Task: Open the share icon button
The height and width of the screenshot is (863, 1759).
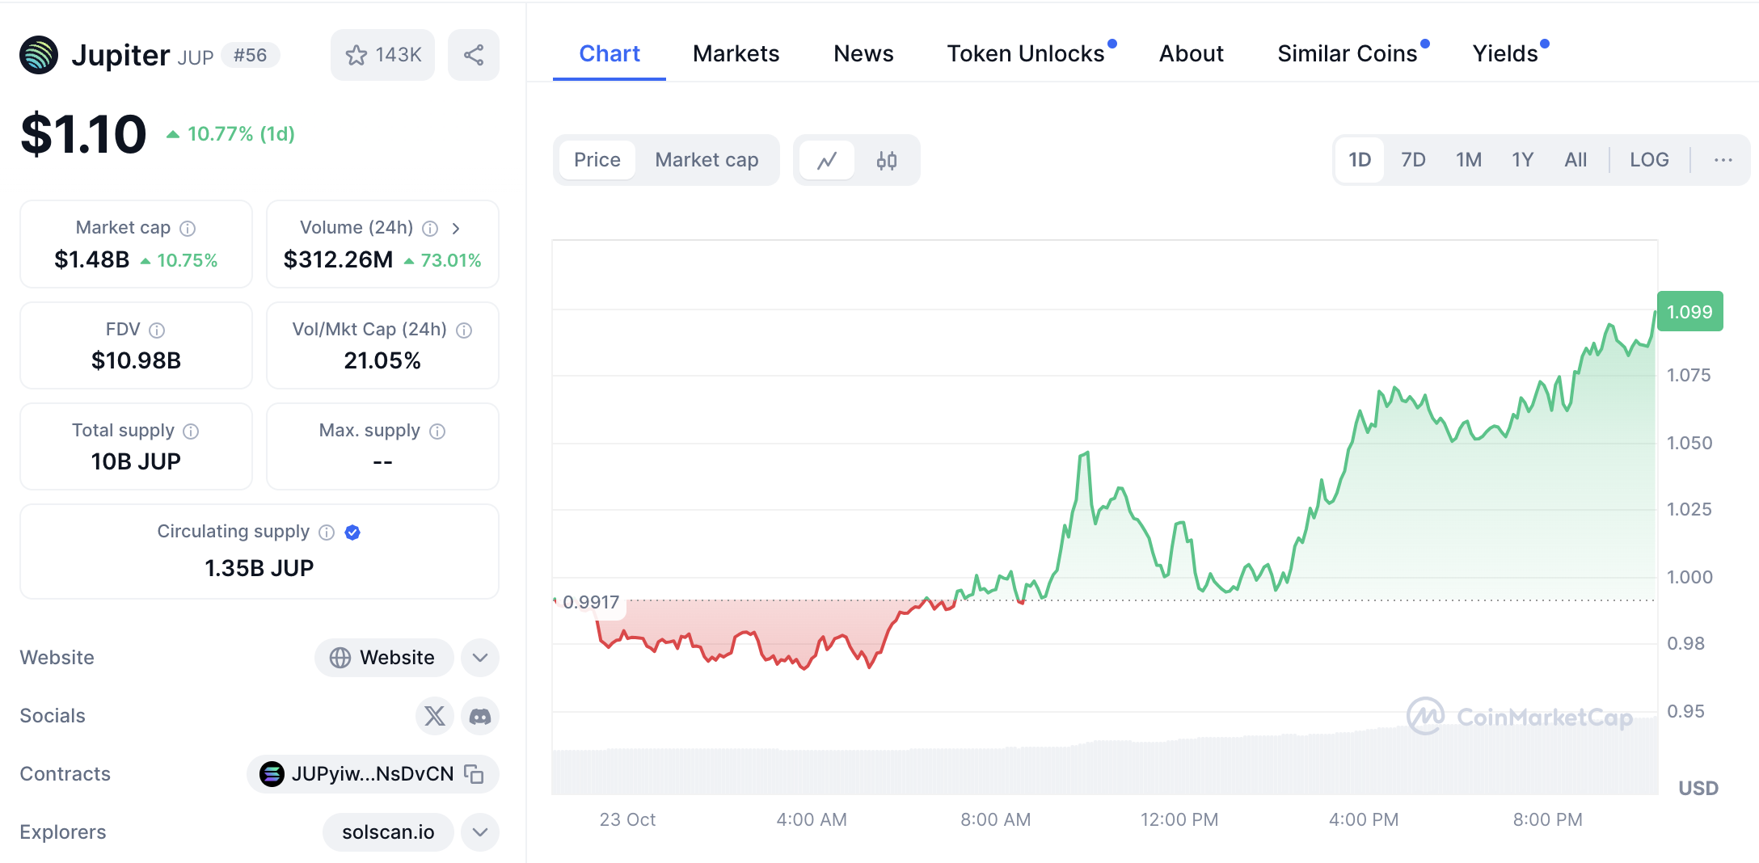Action: [474, 55]
